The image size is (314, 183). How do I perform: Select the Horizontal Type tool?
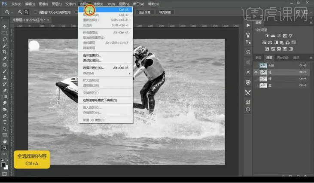tap(5, 122)
